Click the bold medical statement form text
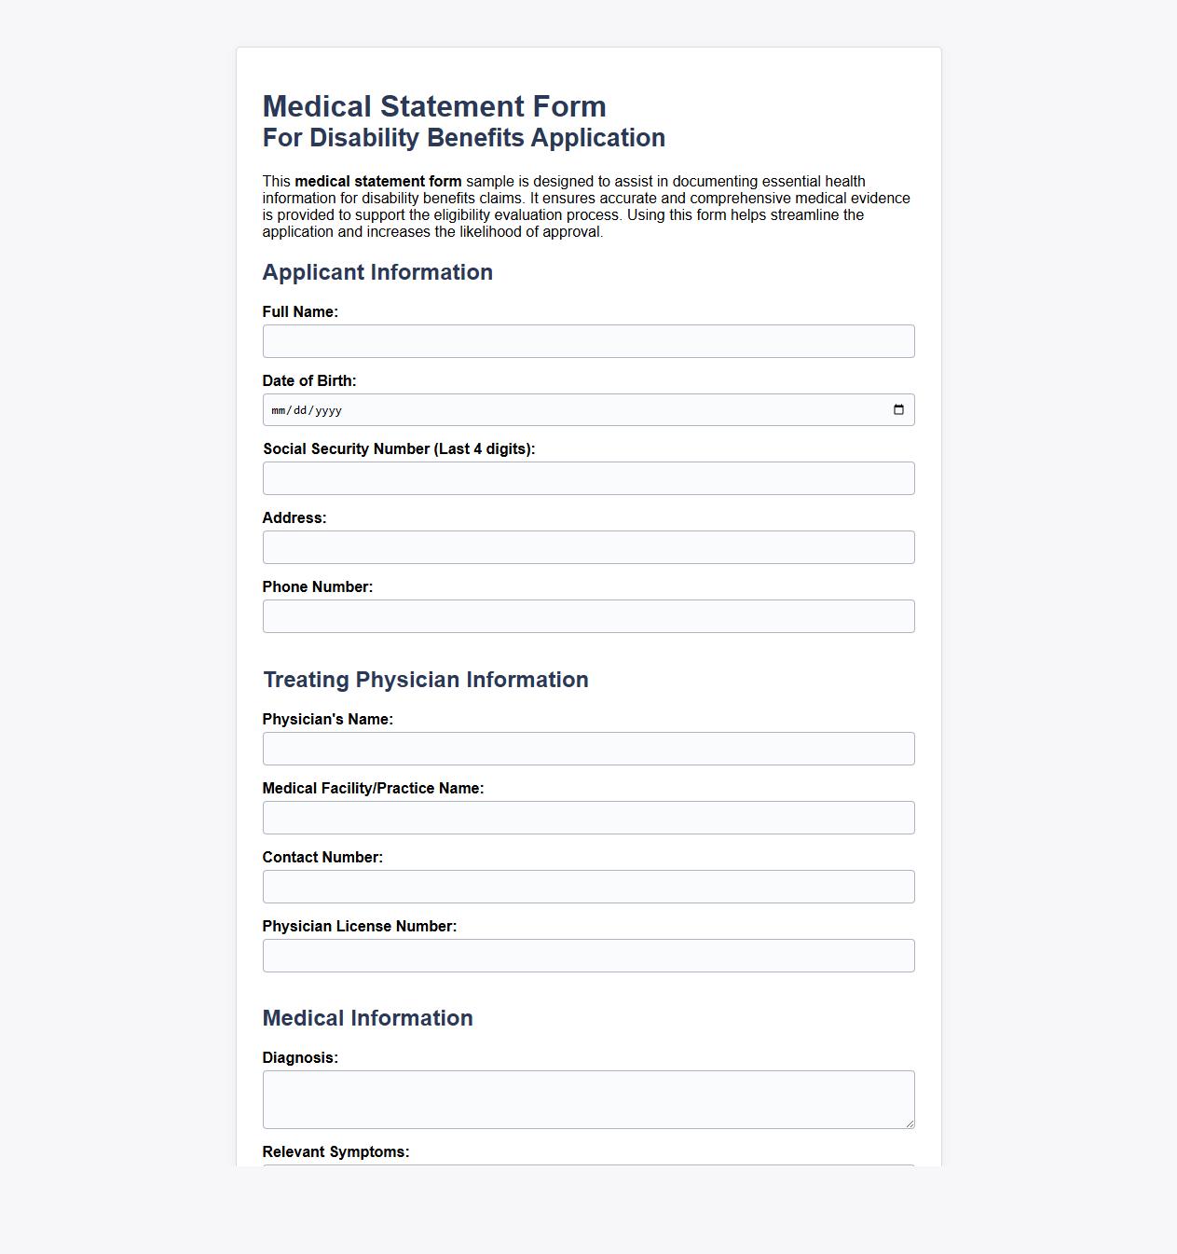This screenshot has height=1254, width=1177. (x=378, y=181)
